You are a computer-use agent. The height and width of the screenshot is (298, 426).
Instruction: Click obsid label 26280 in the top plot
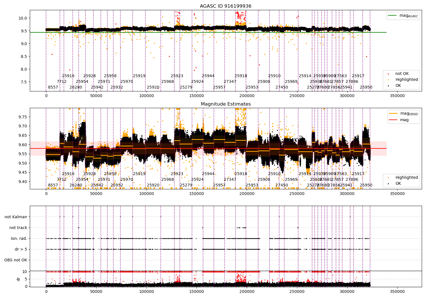[x=76, y=87]
